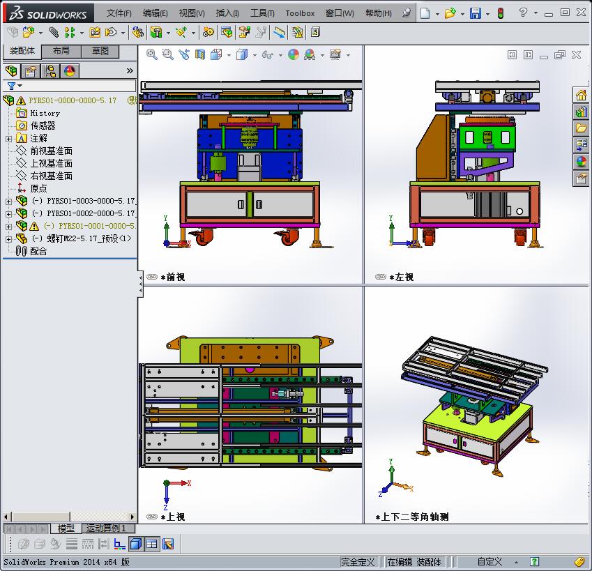Open the 文件(F) menu
Screen dimensions: 592x571
click(x=119, y=13)
